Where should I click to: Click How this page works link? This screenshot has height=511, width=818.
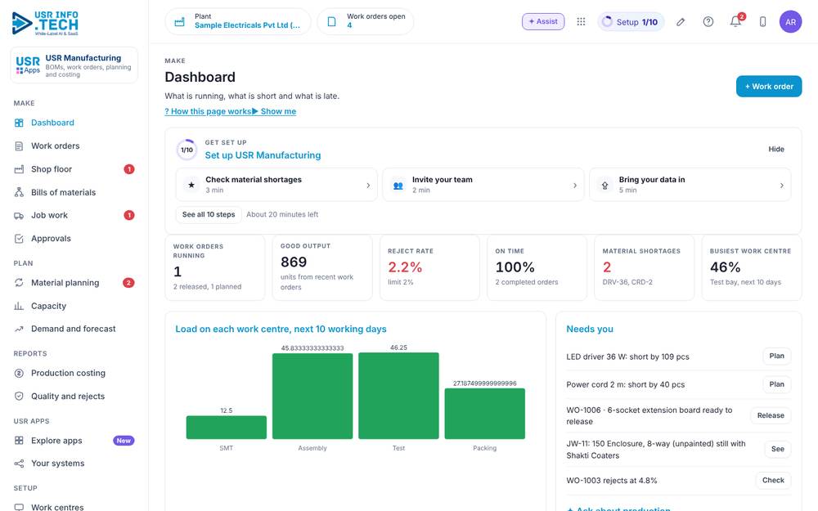(208, 111)
